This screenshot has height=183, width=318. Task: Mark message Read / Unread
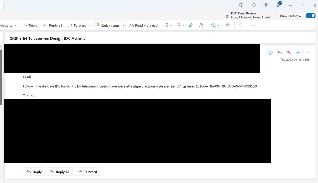pyautogui.click(x=144, y=25)
